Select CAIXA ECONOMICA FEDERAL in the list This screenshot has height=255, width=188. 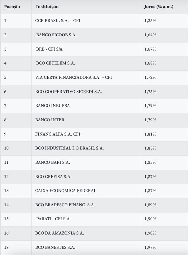click(66, 190)
